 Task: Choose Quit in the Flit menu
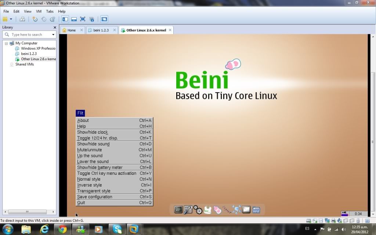115,203
